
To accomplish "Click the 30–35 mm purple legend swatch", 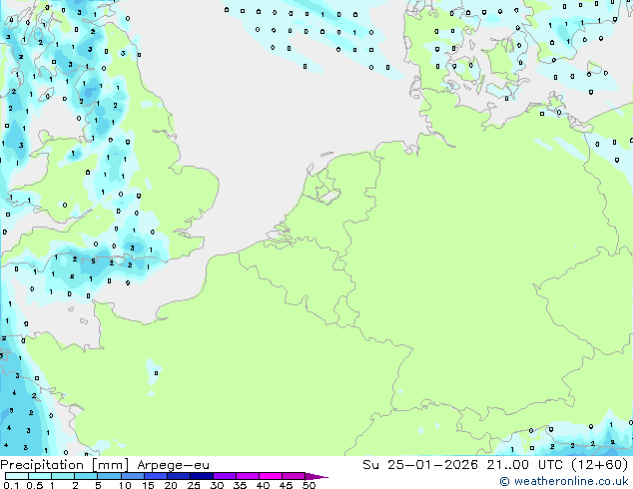I will click(225, 476).
